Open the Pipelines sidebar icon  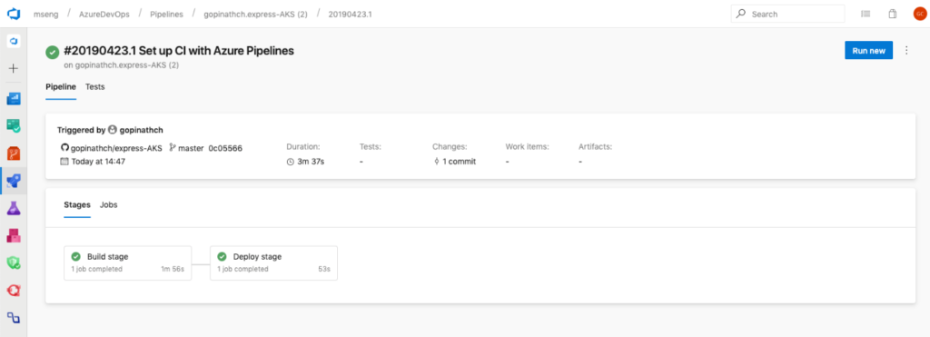click(x=14, y=181)
